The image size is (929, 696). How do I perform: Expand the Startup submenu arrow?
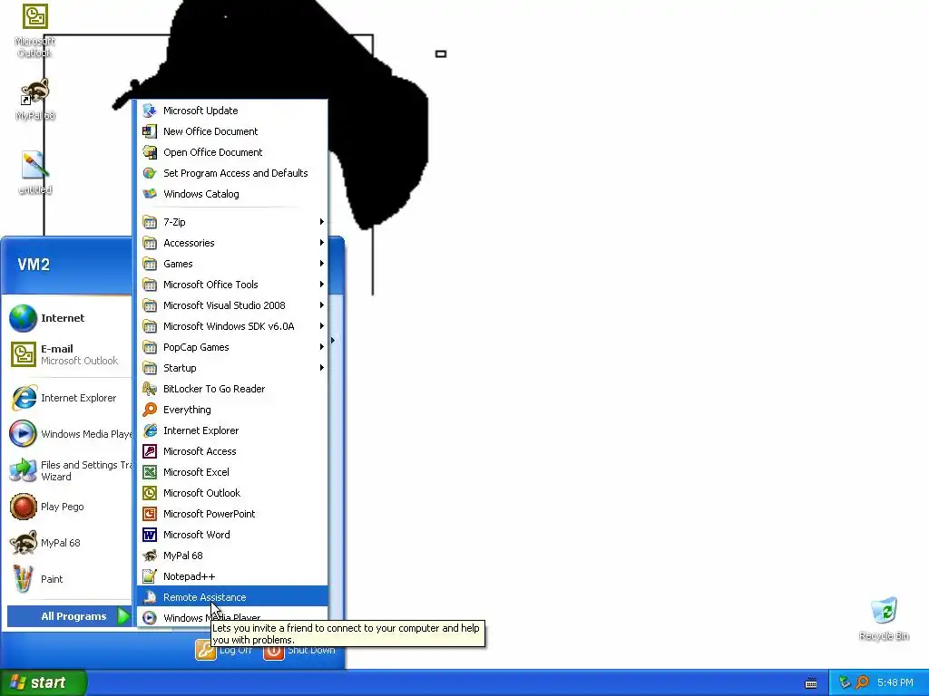(x=322, y=368)
